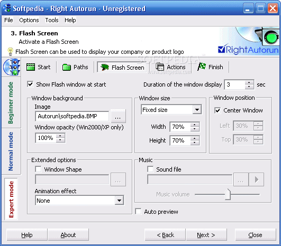
Task: Click the Start tab's green window icon
Action: tap(31, 67)
